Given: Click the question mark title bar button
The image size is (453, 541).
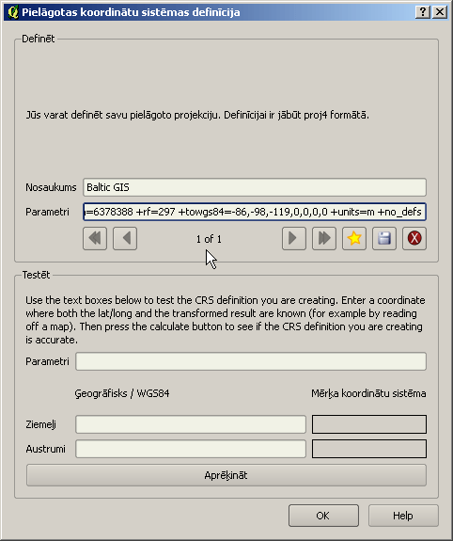Looking at the screenshot, I should (423, 12).
